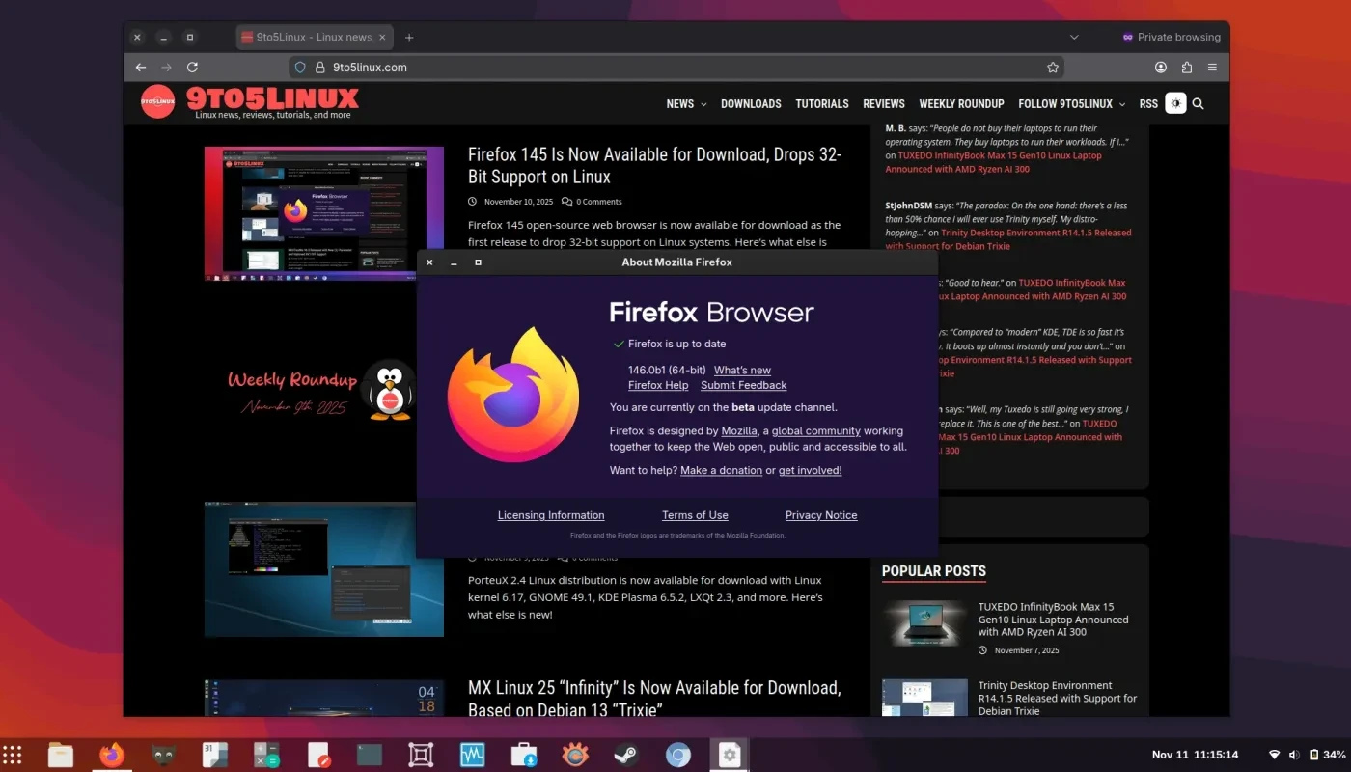Click the back navigation arrow

coord(141,67)
